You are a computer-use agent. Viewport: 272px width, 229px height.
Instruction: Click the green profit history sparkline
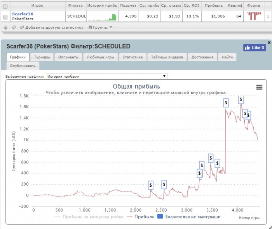103,17
